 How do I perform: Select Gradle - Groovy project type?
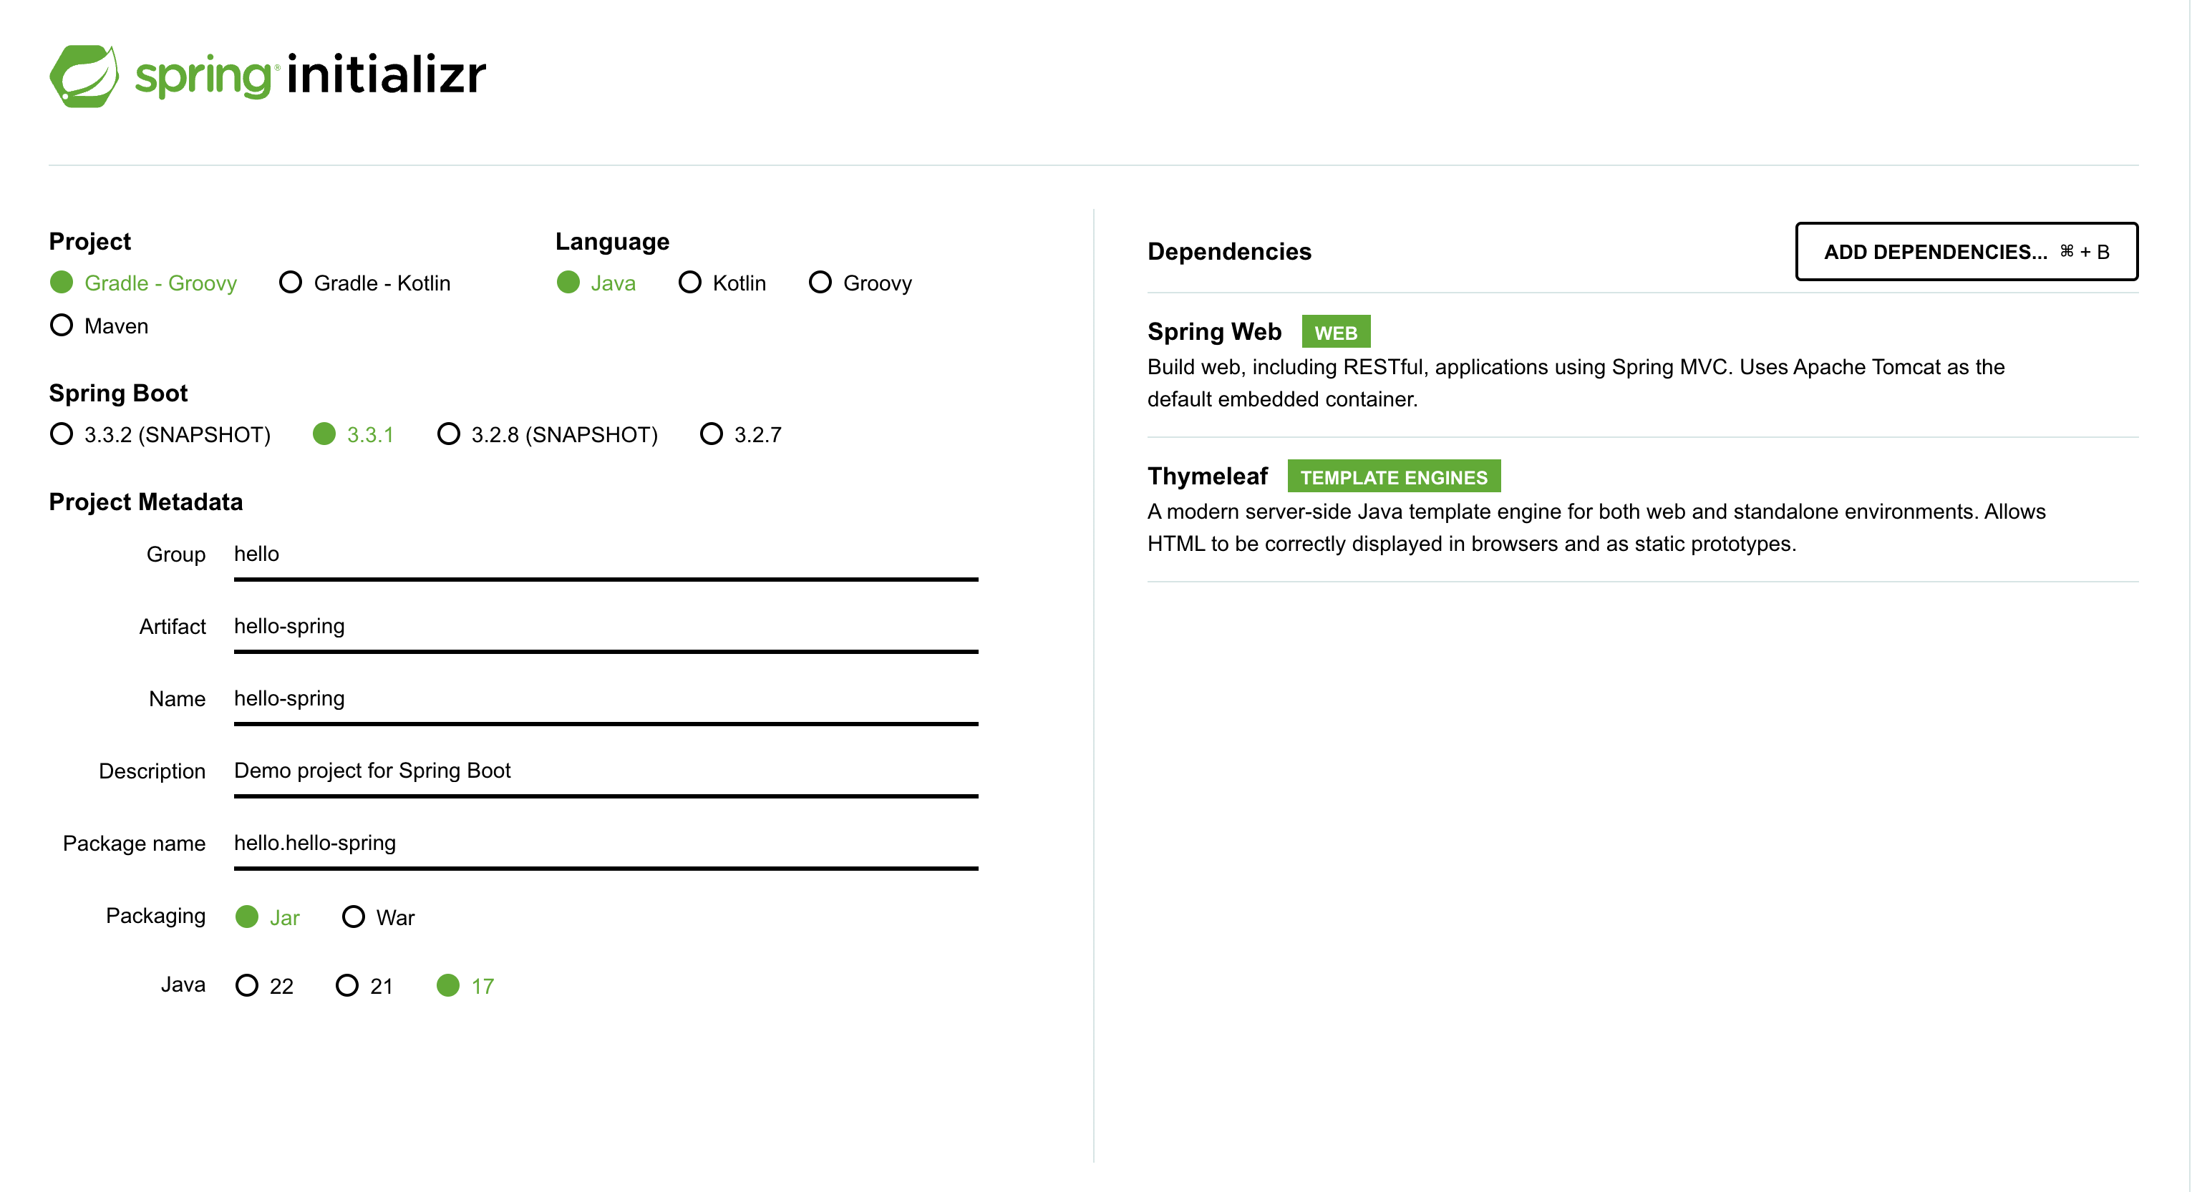tap(143, 283)
